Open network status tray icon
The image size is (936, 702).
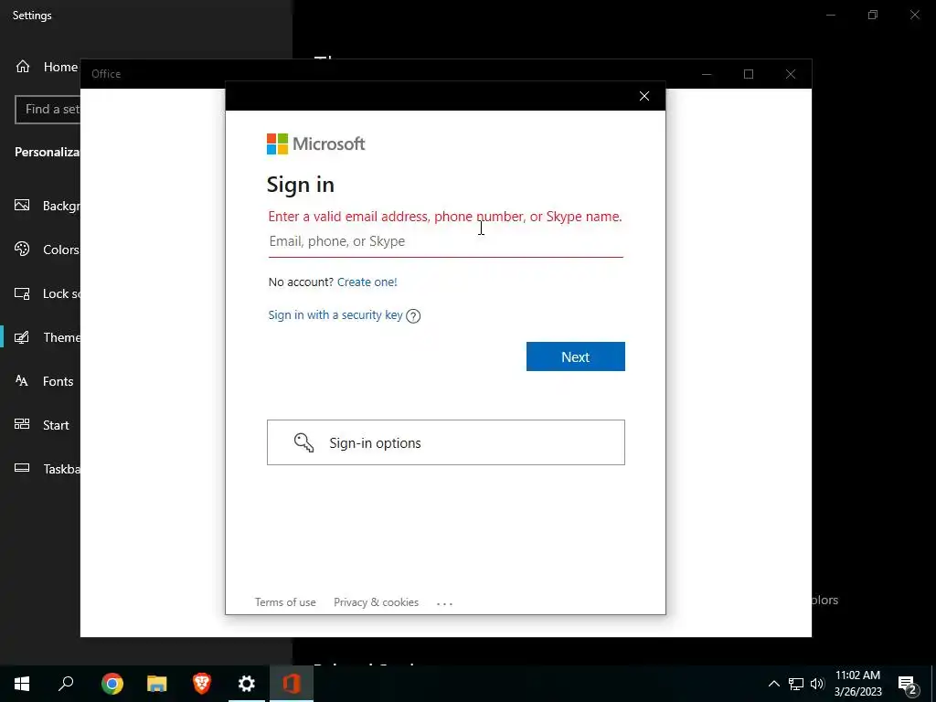pos(796,684)
